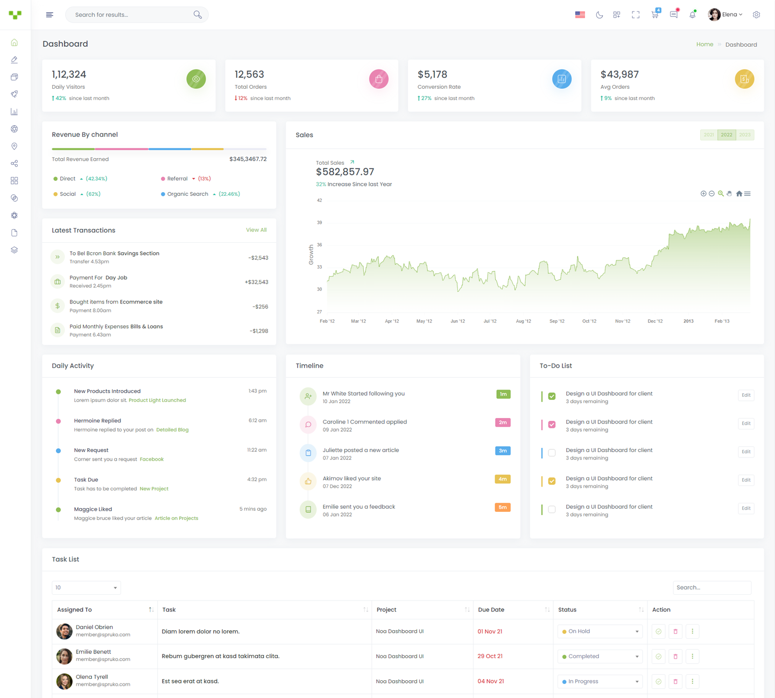The width and height of the screenshot is (775, 698).
Task: Enter fullscreen mode via header icon
Action: [636, 15]
